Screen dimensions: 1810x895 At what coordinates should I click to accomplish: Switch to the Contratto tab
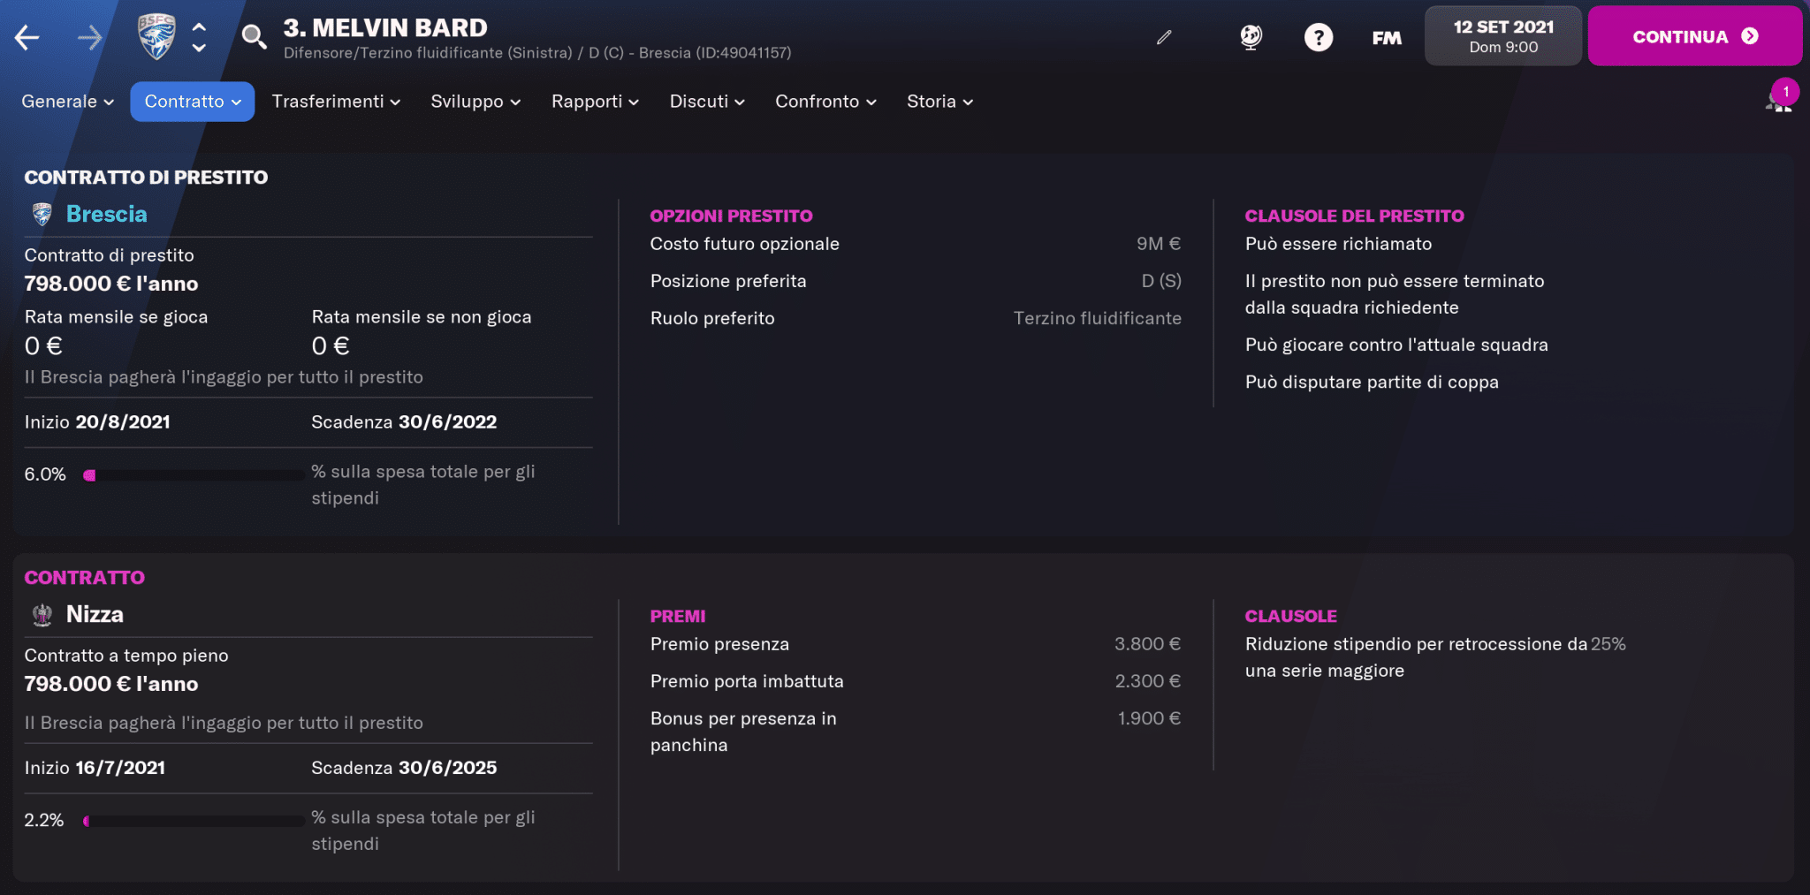click(192, 101)
